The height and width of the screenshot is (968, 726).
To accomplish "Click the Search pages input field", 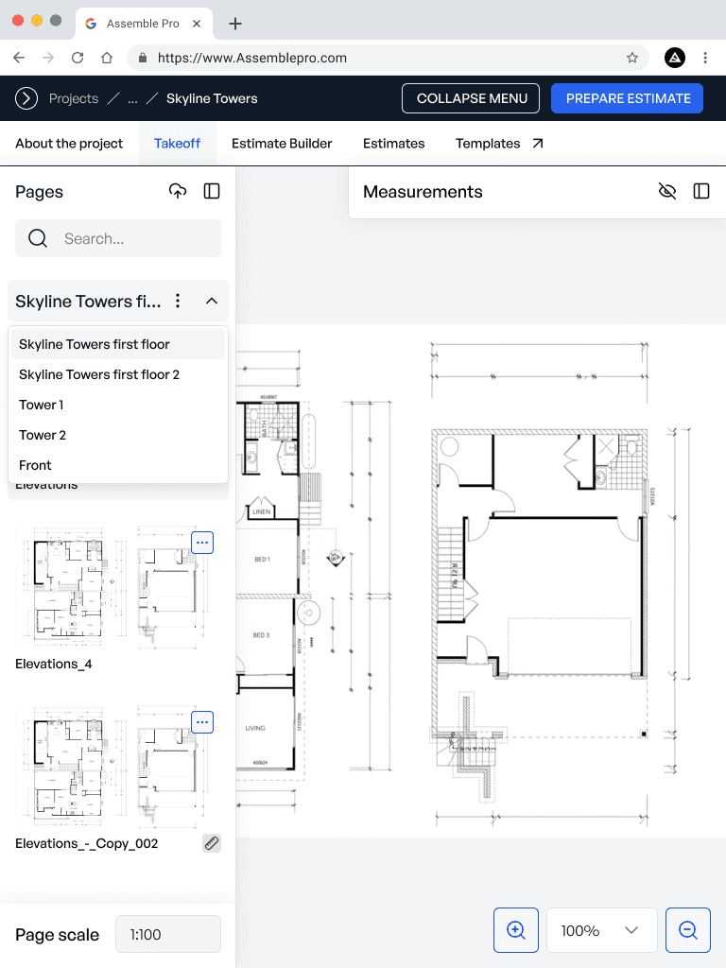I will [118, 238].
